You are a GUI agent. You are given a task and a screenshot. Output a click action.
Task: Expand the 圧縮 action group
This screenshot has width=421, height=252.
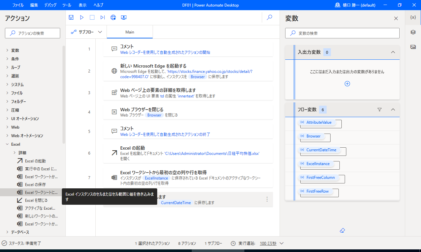(x=7, y=110)
